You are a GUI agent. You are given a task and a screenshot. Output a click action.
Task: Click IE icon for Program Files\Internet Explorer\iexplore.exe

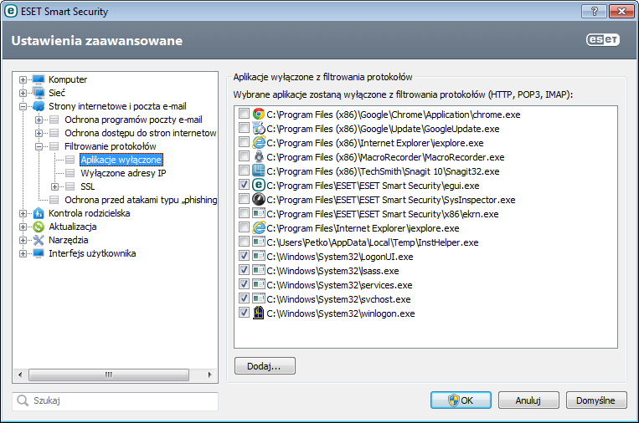[x=259, y=228]
